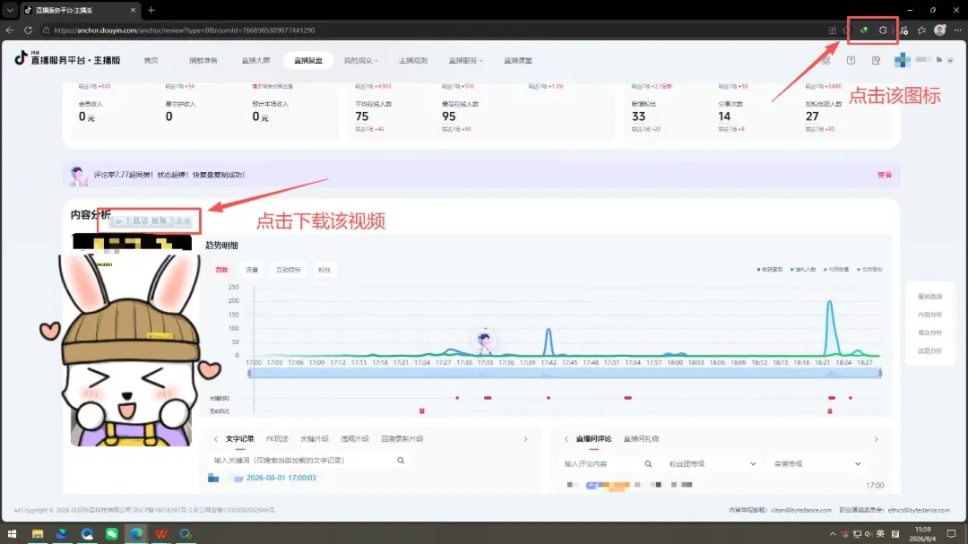
Task: Click the apps grid icon in header
Action: pos(825,61)
